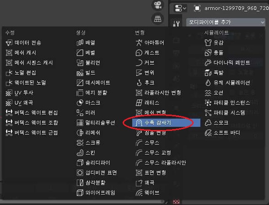The image size is (269, 205).
Task: Apply 소프트 바디 simulation
Action: pyautogui.click(x=223, y=133)
